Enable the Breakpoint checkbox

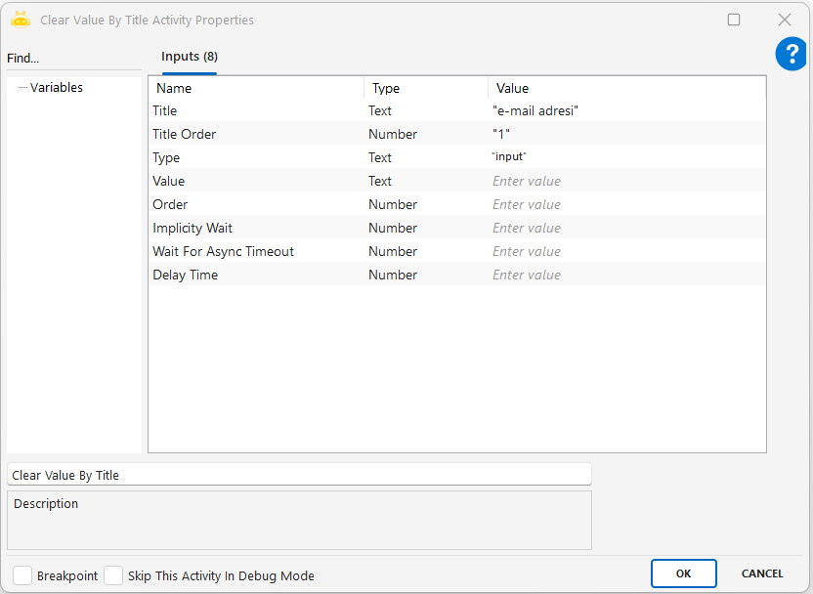(x=22, y=575)
